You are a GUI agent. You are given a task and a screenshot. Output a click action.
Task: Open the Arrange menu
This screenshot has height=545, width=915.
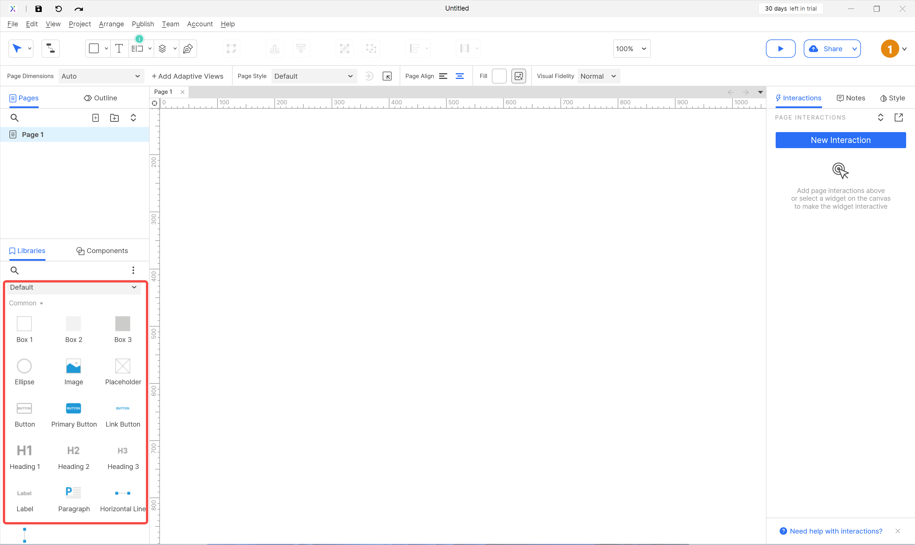coord(111,24)
